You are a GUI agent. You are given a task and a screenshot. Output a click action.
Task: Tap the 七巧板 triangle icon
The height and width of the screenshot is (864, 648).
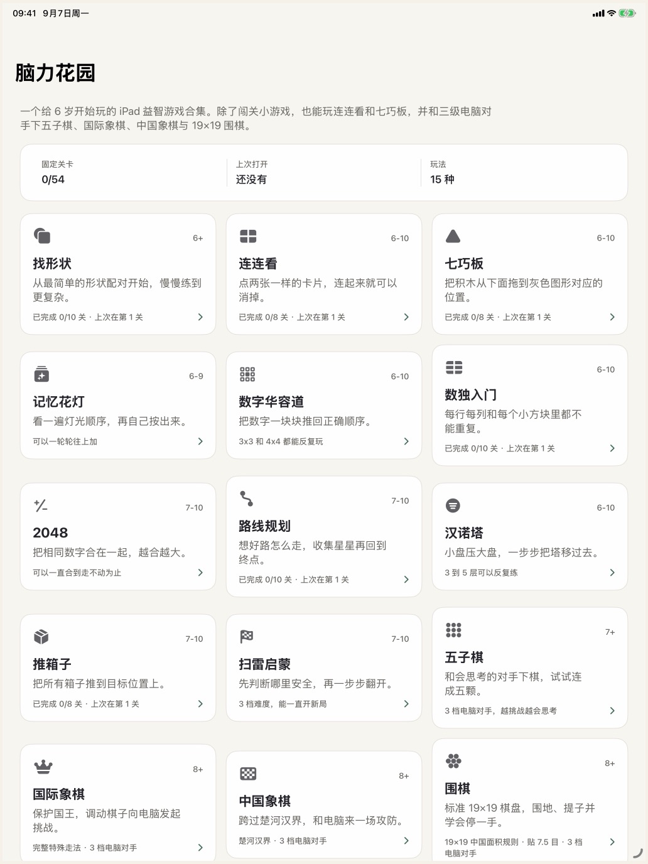pyautogui.click(x=453, y=236)
